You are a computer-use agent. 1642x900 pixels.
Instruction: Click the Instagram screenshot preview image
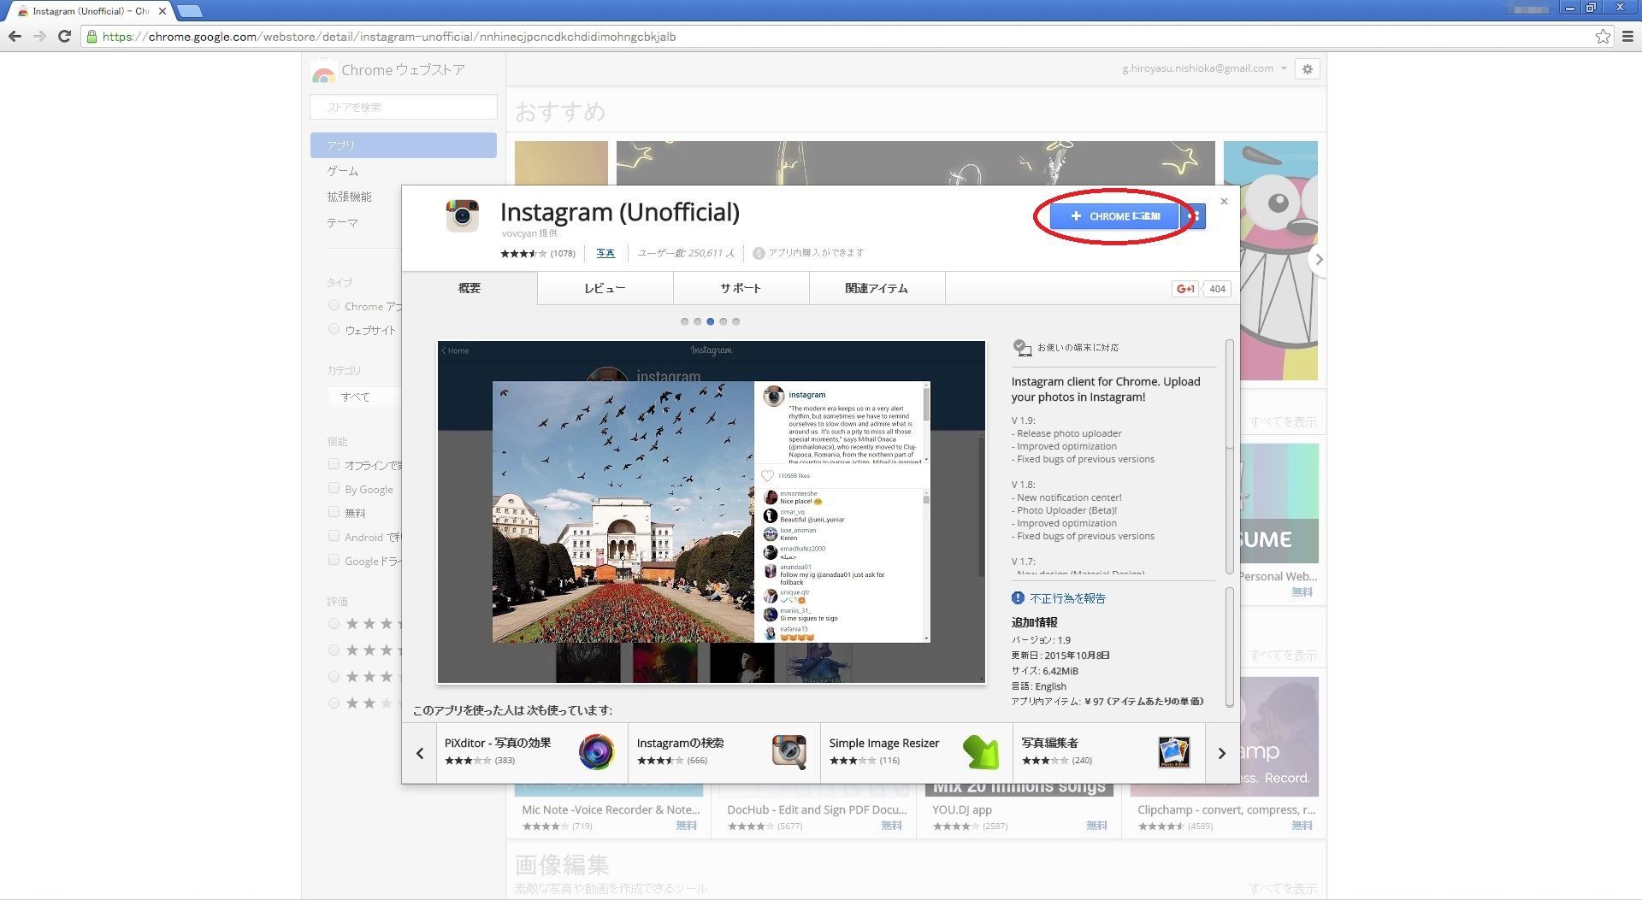712,512
